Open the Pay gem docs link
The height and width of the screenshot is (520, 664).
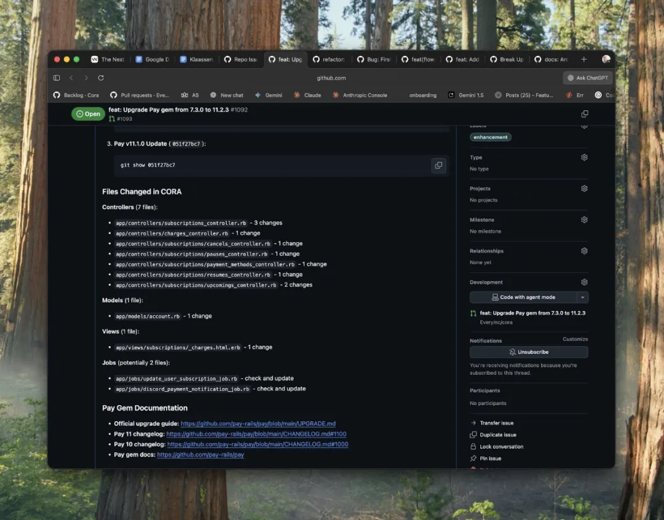200,455
